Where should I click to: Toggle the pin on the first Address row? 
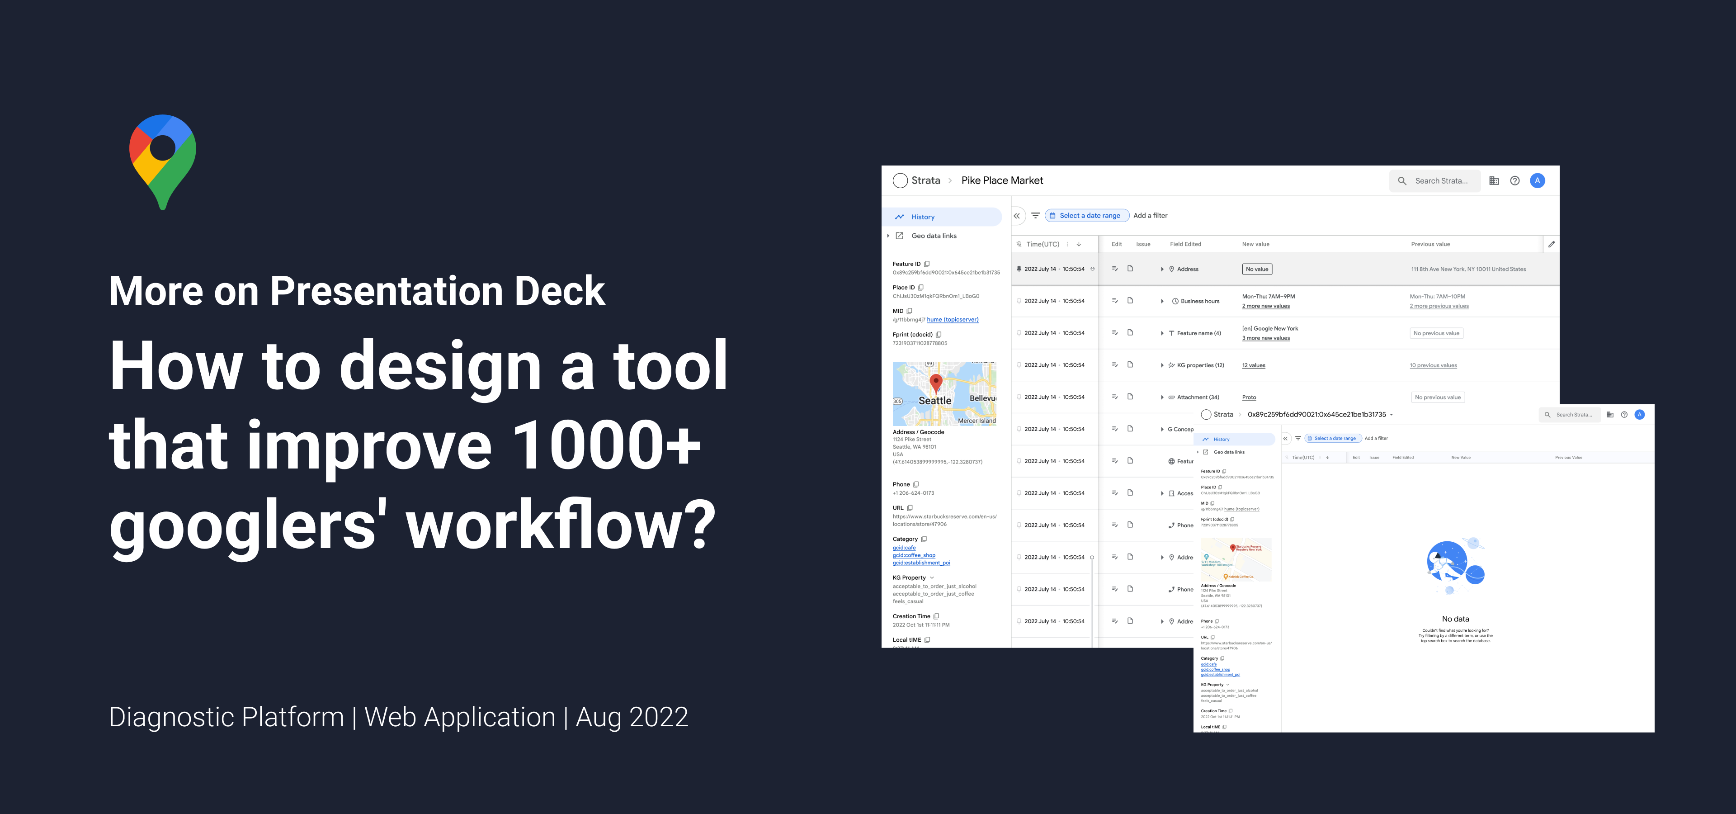1018,269
